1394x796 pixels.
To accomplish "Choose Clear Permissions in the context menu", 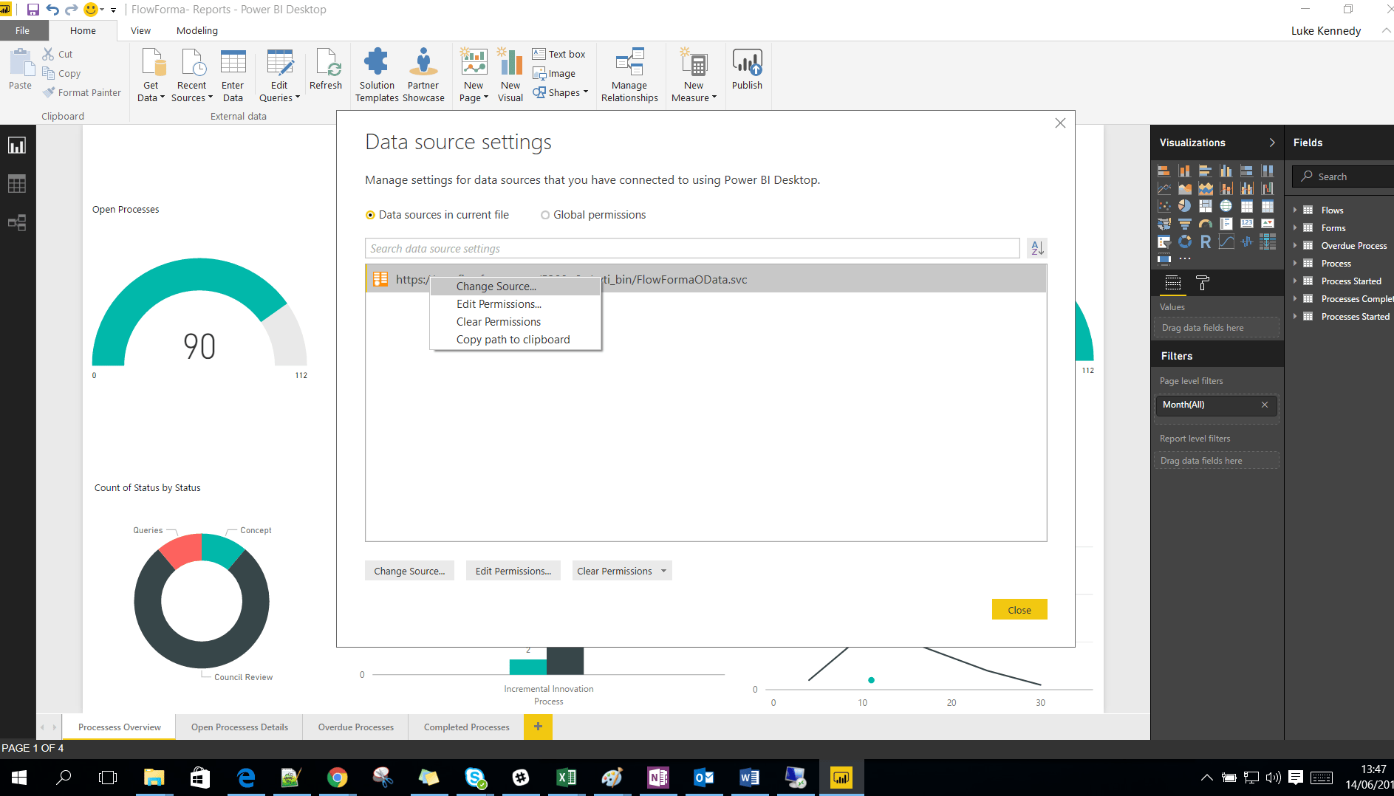I will point(516,322).
